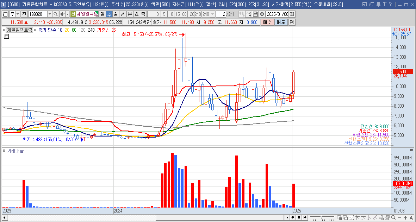Click the 거래대금 panel label
Viewport: 416px width, 222px height.
(15, 151)
